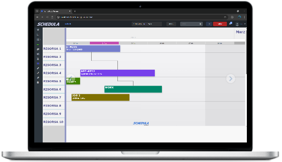Click the small dark button after the wide dropdown
This screenshot has width=282, height=162.
click(x=171, y=24)
